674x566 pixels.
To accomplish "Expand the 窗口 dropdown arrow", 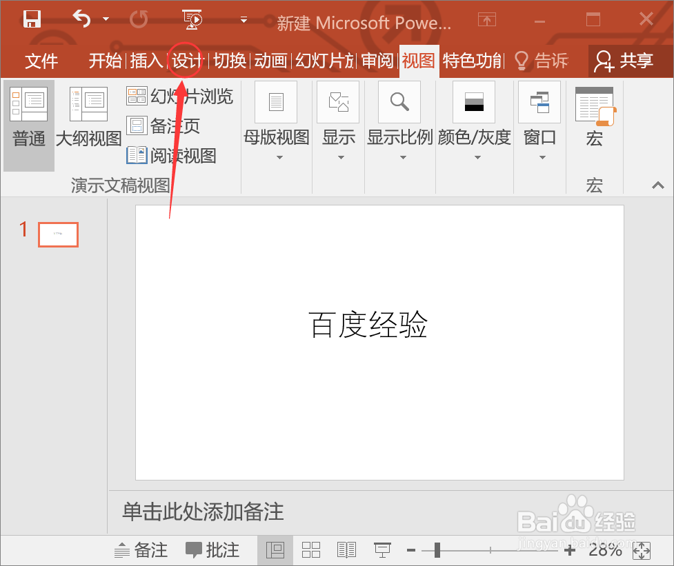I will pos(542,158).
